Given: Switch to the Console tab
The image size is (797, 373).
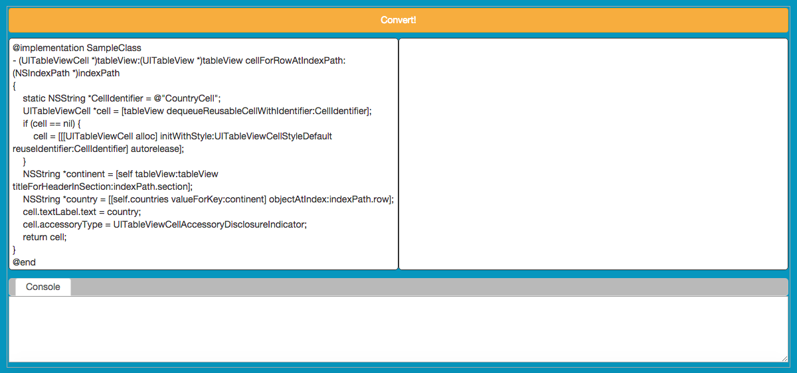Looking at the screenshot, I should point(43,287).
